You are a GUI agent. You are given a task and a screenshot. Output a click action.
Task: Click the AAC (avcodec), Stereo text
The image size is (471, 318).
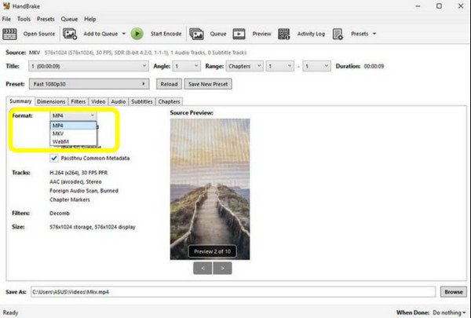click(75, 182)
